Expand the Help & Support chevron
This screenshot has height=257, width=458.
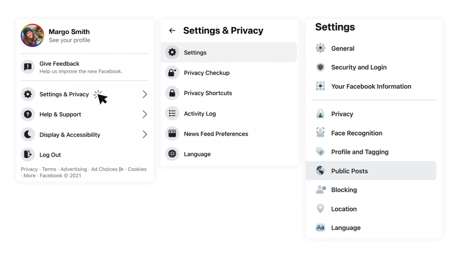tap(145, 114)
